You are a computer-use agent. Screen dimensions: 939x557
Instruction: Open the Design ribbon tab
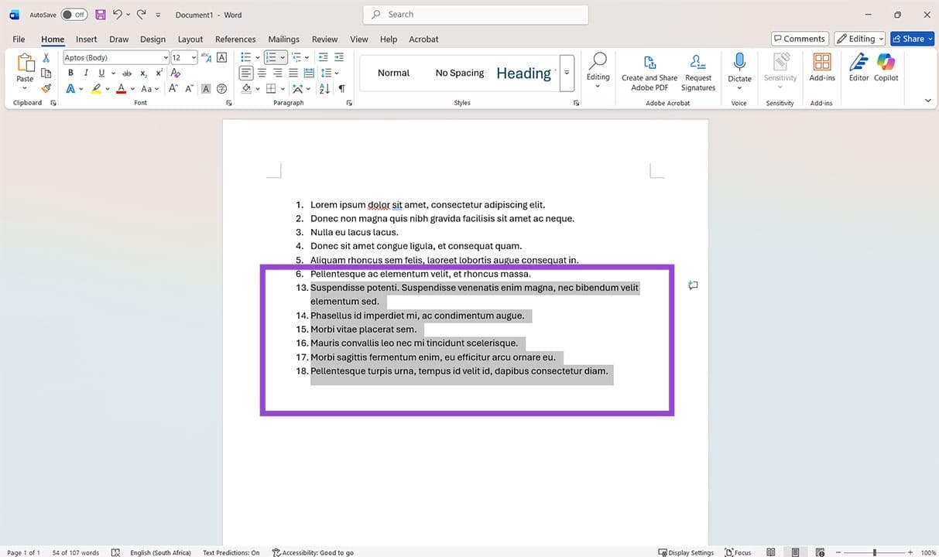[153, 39]
